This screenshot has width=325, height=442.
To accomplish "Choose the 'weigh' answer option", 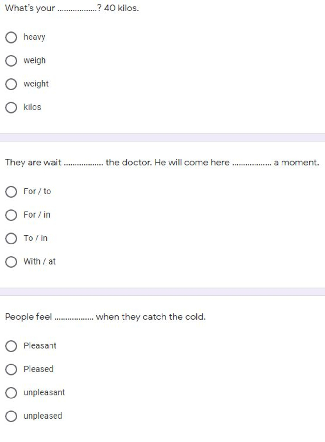I will 11,61.
